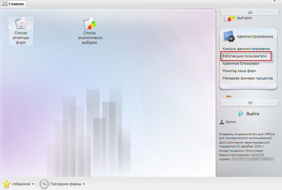Viewport: 282px width, 190px height.
Task: Open the Список аналитических выборок desktop icon
Action: pyautogui.click(x=90, y=24)
